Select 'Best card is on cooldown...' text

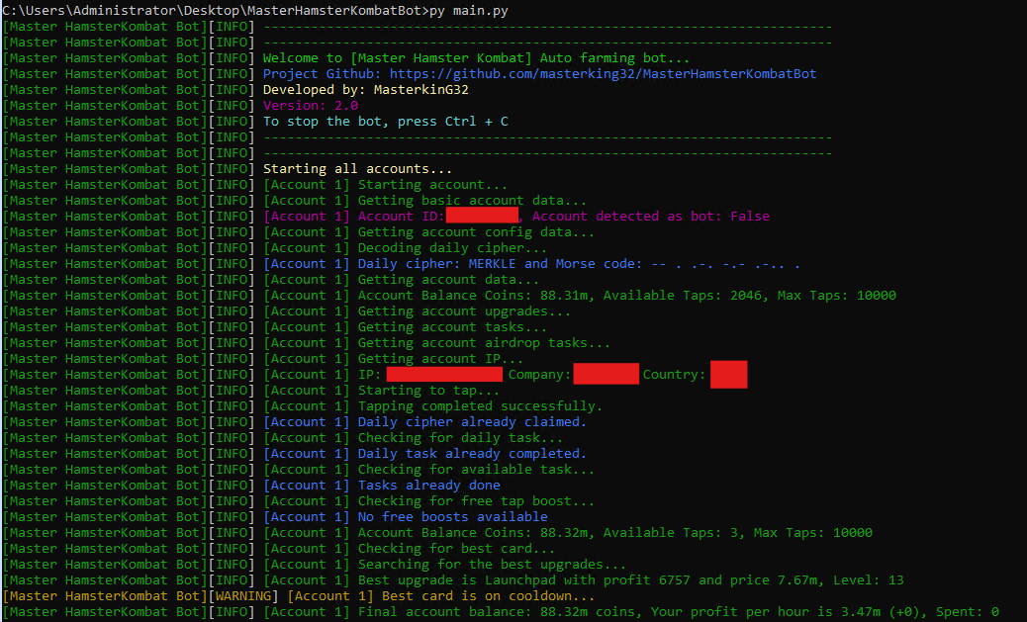point(488,596)
